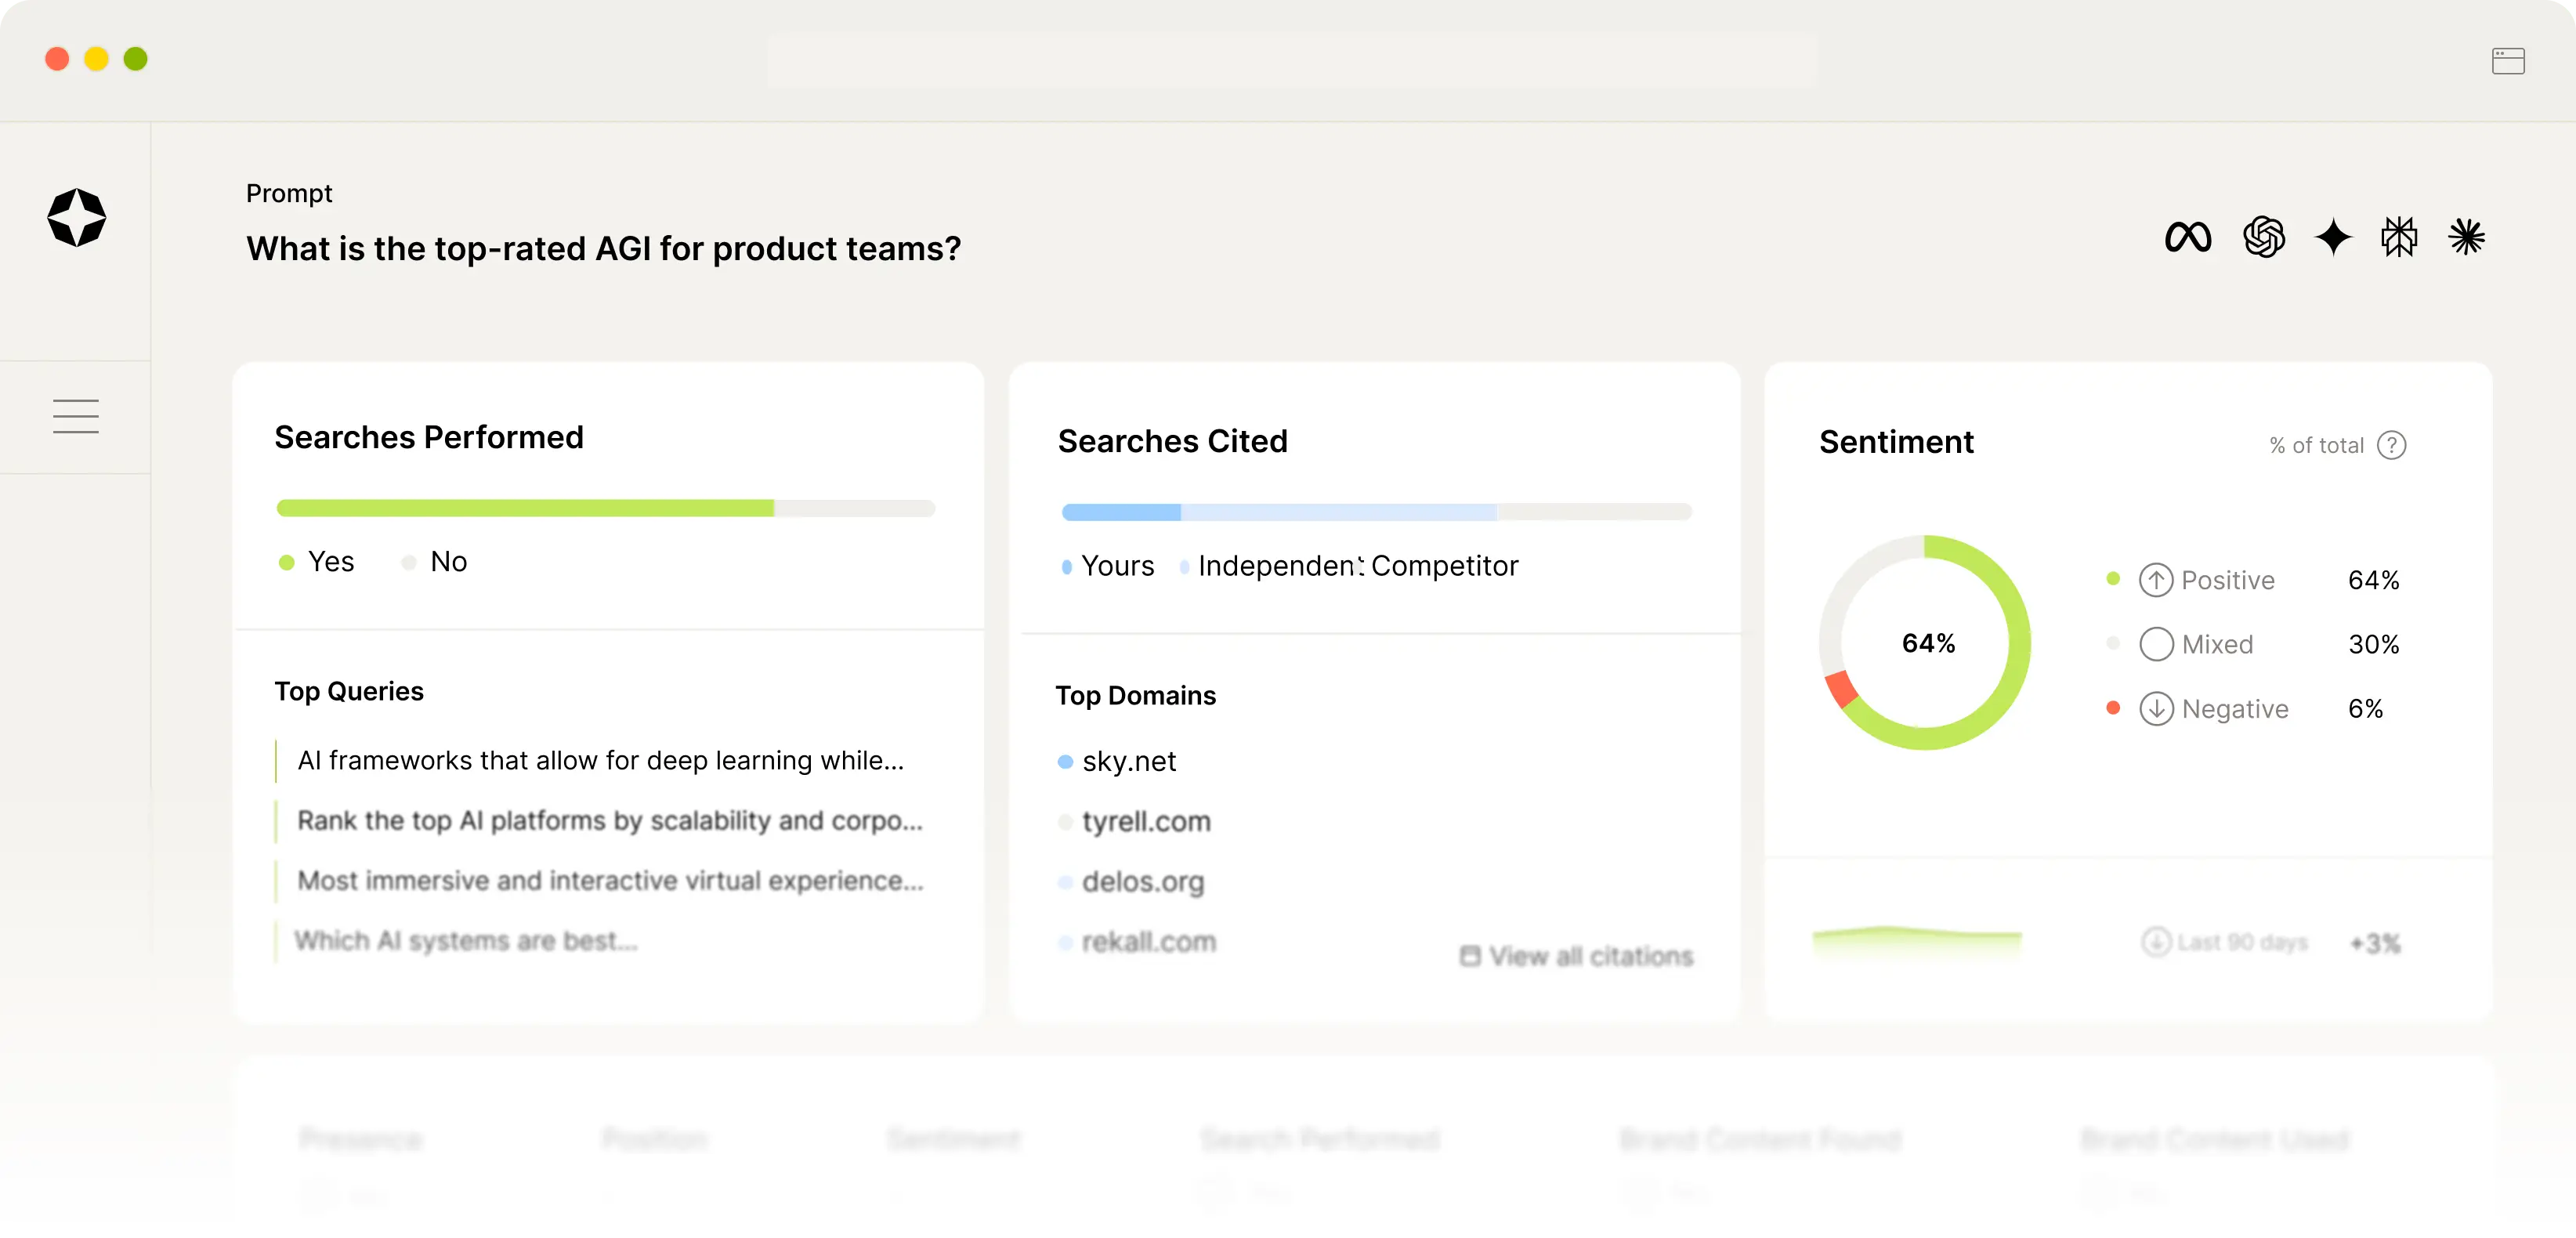2576x1238 pixels.
Task: Click the browser address bar field
Action: (1292, 62)
